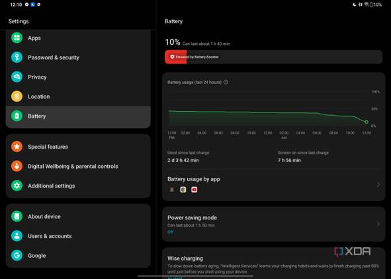Tap the Users & accounts person icon
This screenshot has height=279, width=391.
(x=17, y=236)
